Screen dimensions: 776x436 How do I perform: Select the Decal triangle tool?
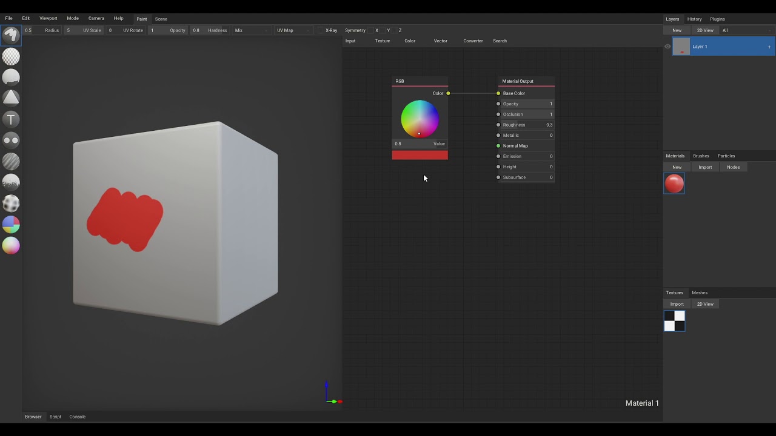coord(11,98)
